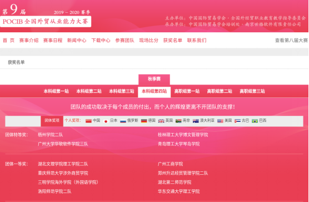Viewport: 309px width, 202px height.
Task: Click 查看第八届大赛 link
Action: click(x=291, y=41)
